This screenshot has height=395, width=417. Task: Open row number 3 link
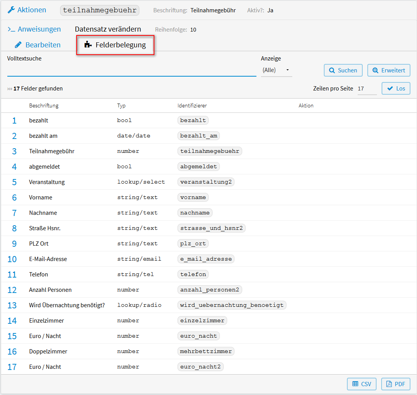(x=14, y=151)
